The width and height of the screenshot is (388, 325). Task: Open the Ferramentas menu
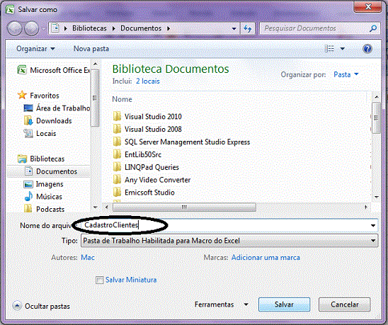tap(221, 304)
